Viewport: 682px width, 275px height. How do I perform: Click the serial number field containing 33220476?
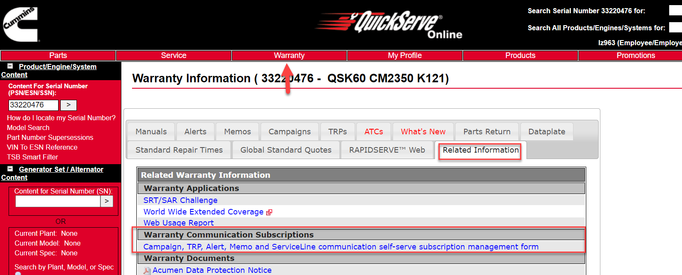(33, 105)
